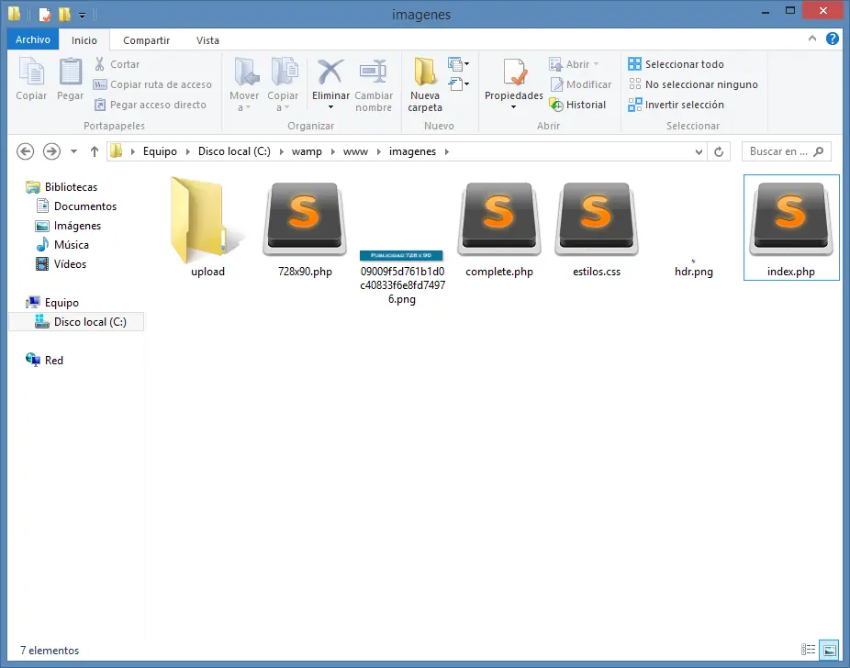
Task: Switch to the Compartir tab
Action: coord(146,40)
